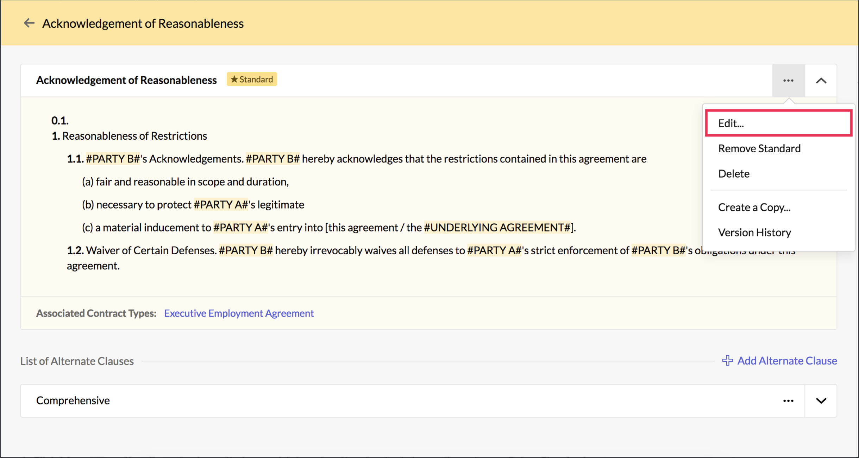The height and width of the screenshot is (458, 859).
Task: Click Add Alternate Clause link
Action: pos(787,361)
